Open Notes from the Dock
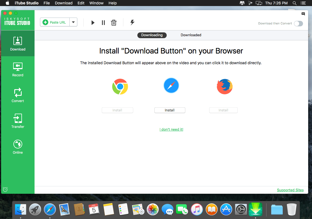 (109, 209)
